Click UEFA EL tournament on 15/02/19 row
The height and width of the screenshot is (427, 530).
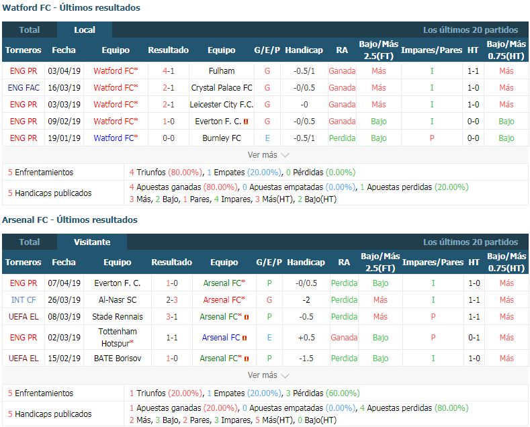(24, 359)
